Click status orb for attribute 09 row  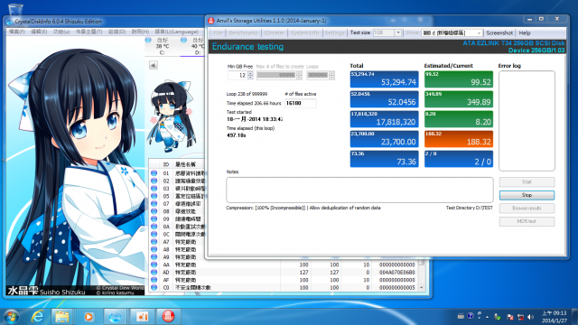[x=154, y=218]
